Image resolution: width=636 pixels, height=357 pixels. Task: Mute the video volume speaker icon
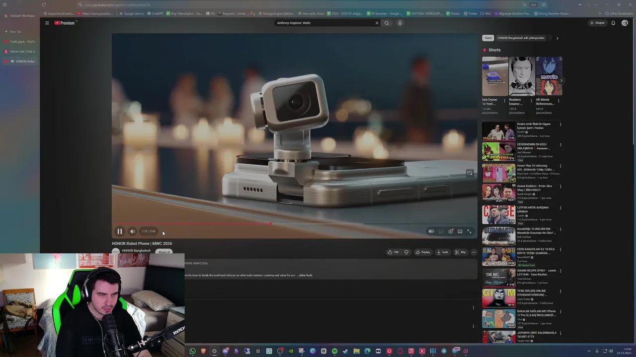point(133,232)
